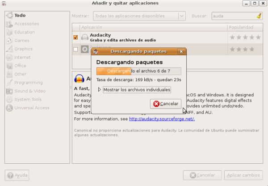Viewport: 268px width, 186px height.
Task: Select the Games category icon
Action: click(9, 41)
